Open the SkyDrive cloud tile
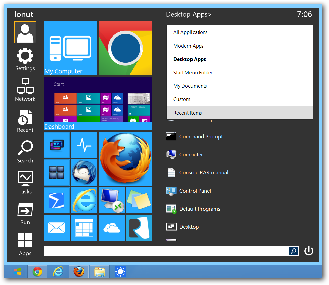329x285 pixels. coord(112,228)
